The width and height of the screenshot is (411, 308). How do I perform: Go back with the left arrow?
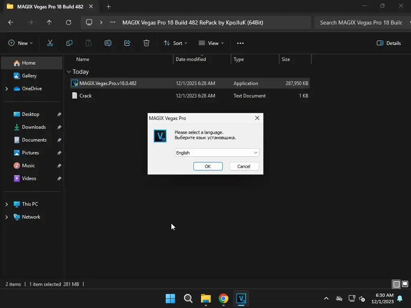[x=11, y=22]
